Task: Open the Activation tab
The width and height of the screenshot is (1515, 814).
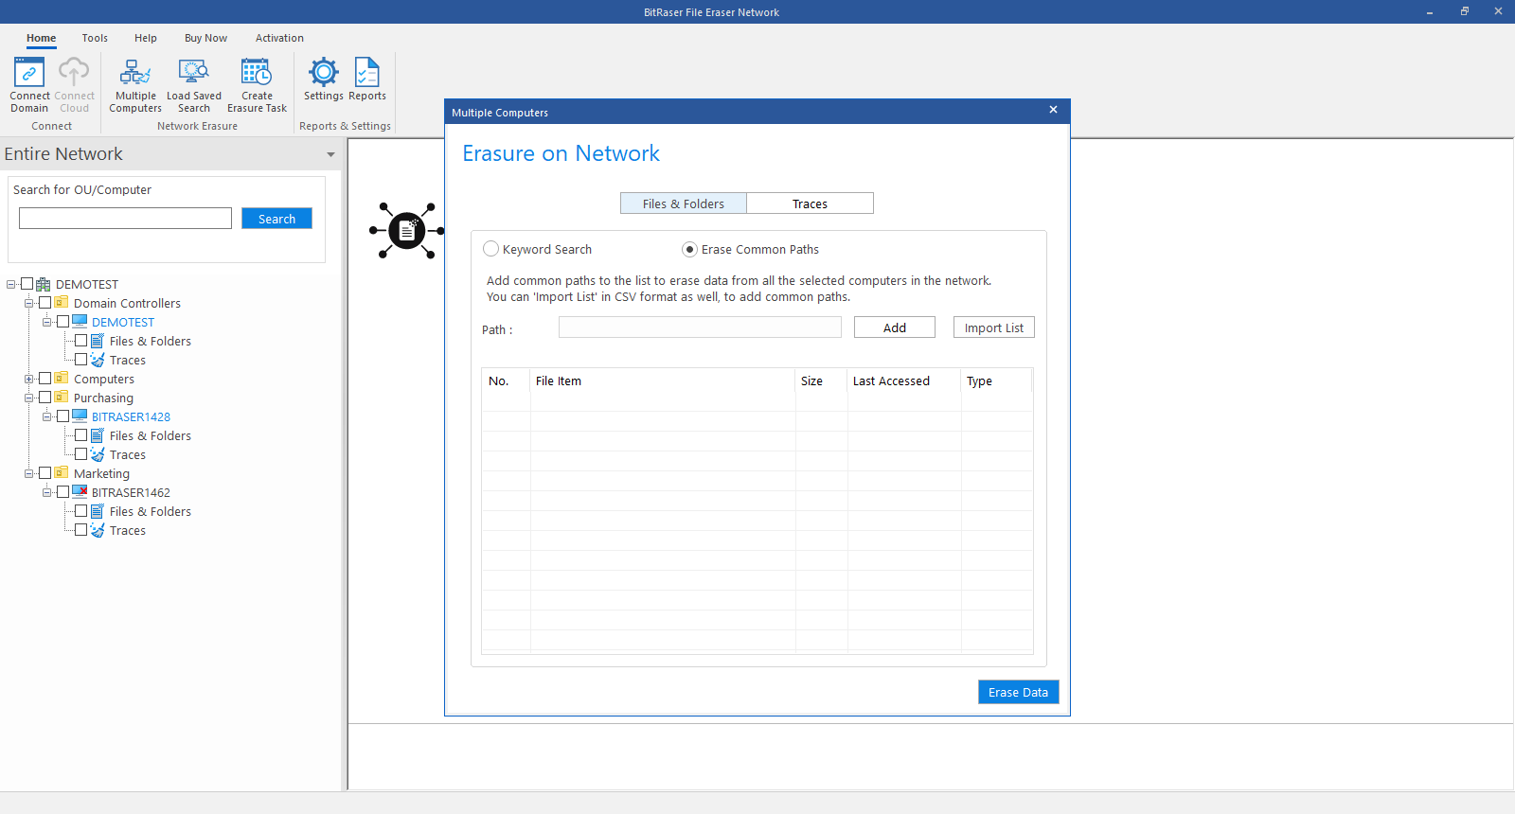Action: pos(279,38)
